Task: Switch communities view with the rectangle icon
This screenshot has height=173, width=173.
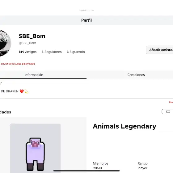Action: (167, 112)
